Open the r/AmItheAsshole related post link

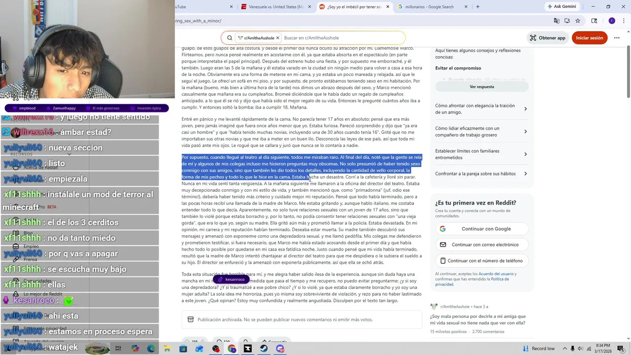click(x=455, y=307)
